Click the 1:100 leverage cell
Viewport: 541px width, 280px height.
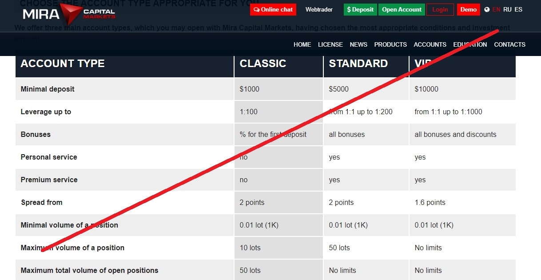click(x=278, y=112)
